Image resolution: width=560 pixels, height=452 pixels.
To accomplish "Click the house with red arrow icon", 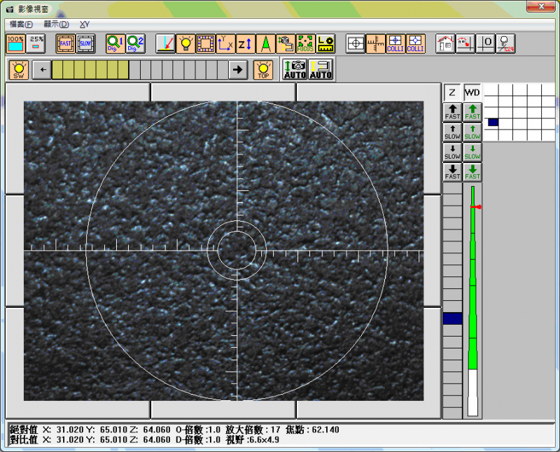I will 465,44.
